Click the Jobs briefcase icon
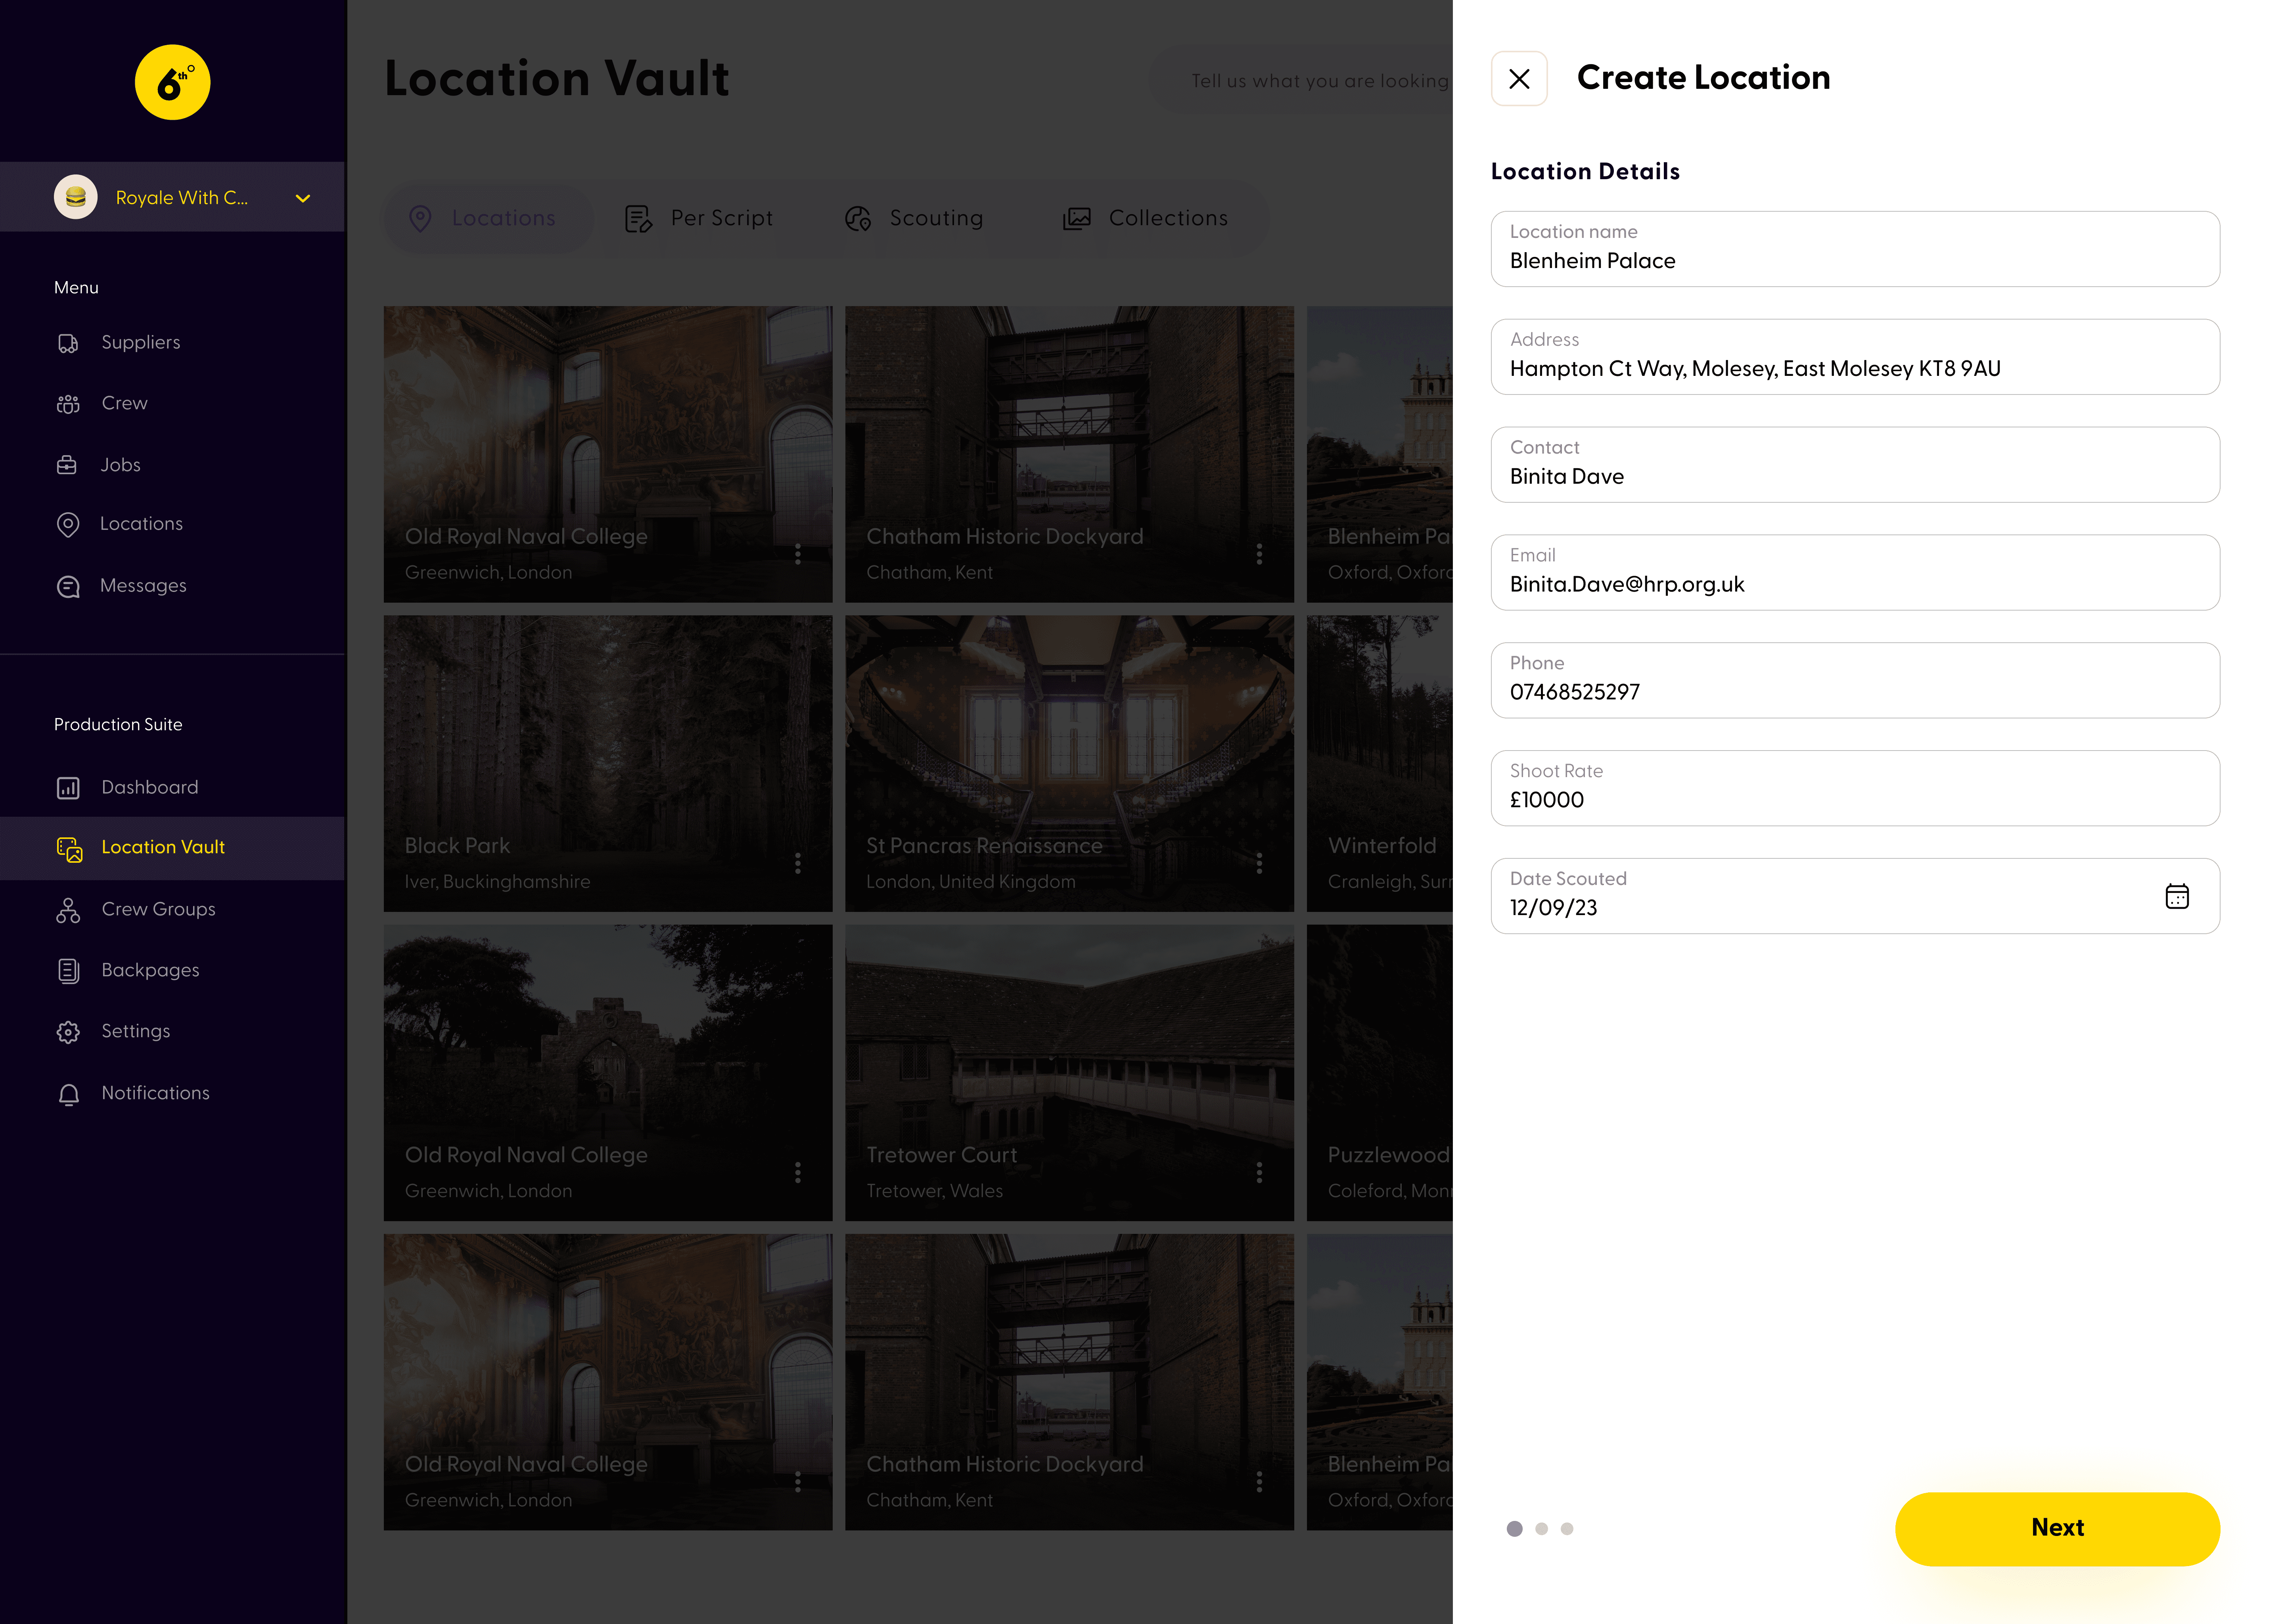Image resolution: width=2284 pixels, height=1624 pixels. 67,465
